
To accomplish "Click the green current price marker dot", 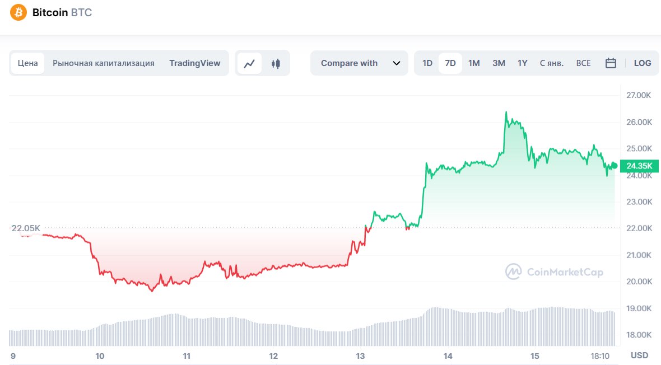I will pyautogui.click(x=614, y=165).
